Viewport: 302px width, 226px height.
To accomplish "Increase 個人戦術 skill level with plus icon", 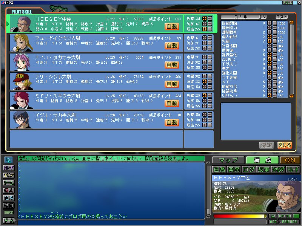I will (270, 37).
